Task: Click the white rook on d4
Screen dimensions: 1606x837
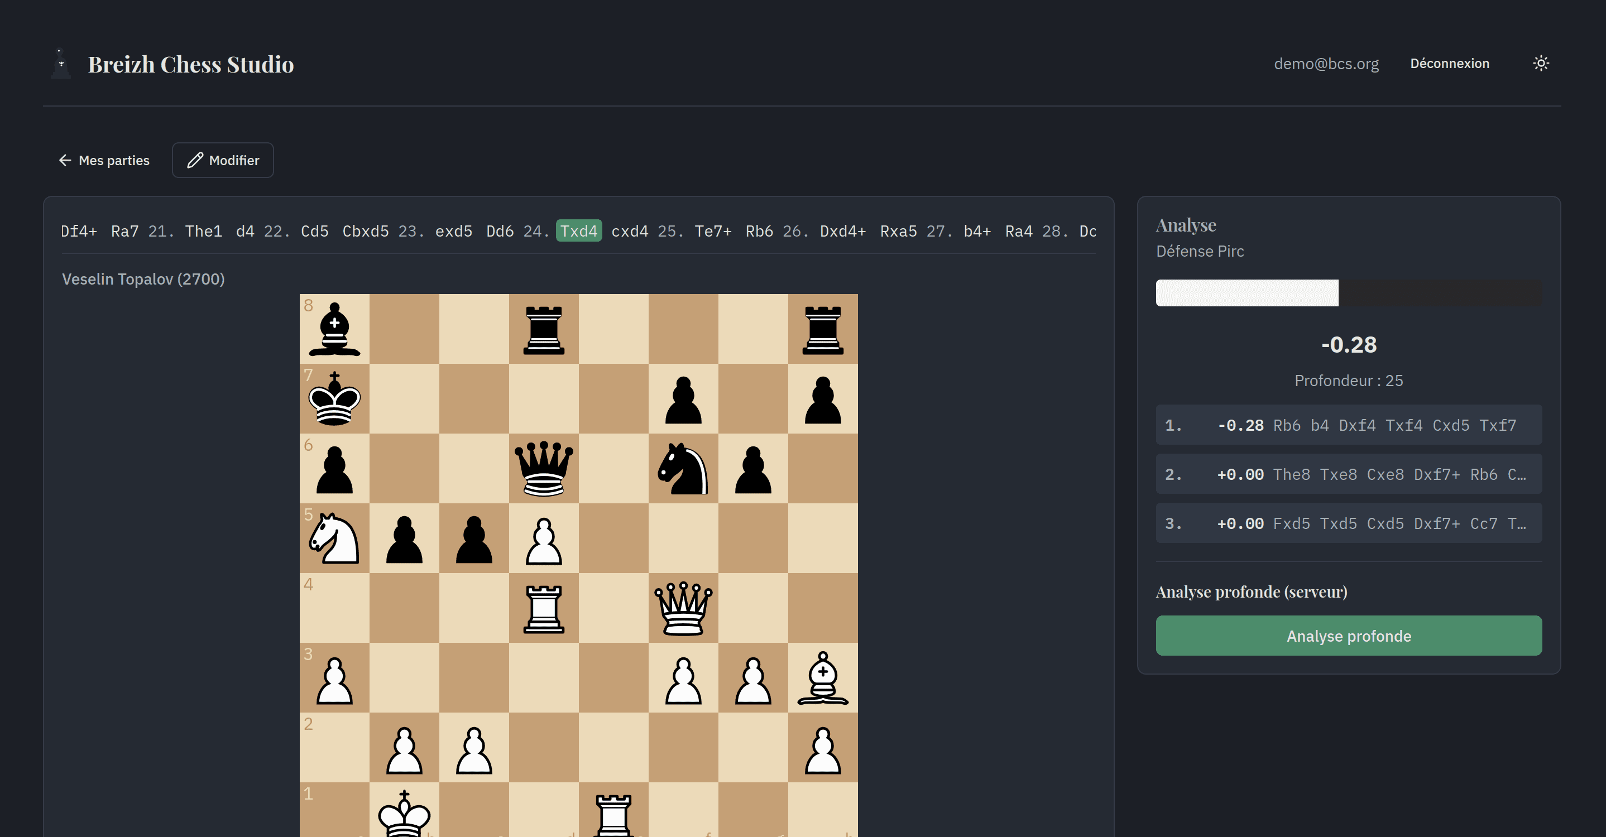Action: pyautogui.click(x=544, y=608)
